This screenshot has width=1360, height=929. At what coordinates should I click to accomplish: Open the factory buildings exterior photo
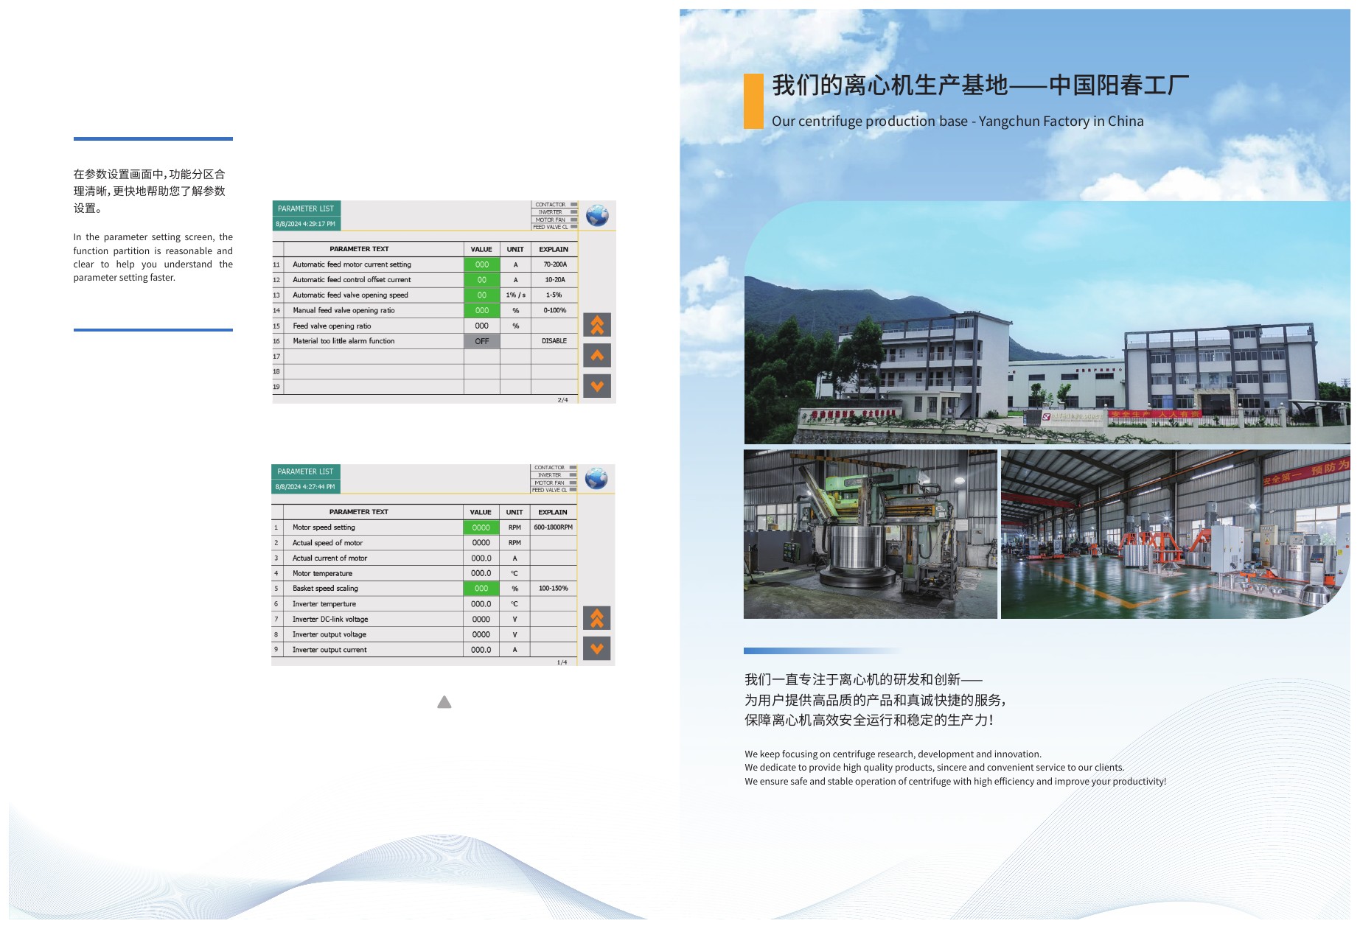[1047, 323]
